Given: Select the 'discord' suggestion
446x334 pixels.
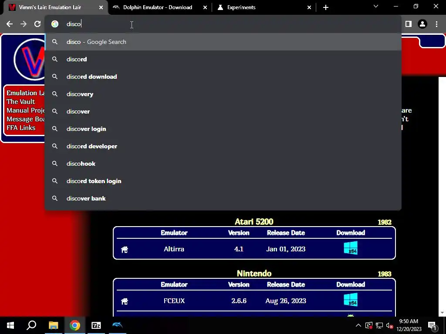Looking at the screenshot, I should point(223,59).
